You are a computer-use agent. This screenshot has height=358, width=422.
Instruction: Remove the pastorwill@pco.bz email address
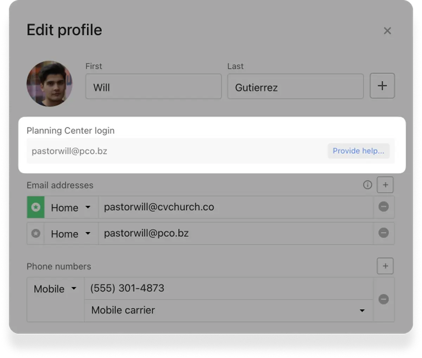tap(384, 233)
